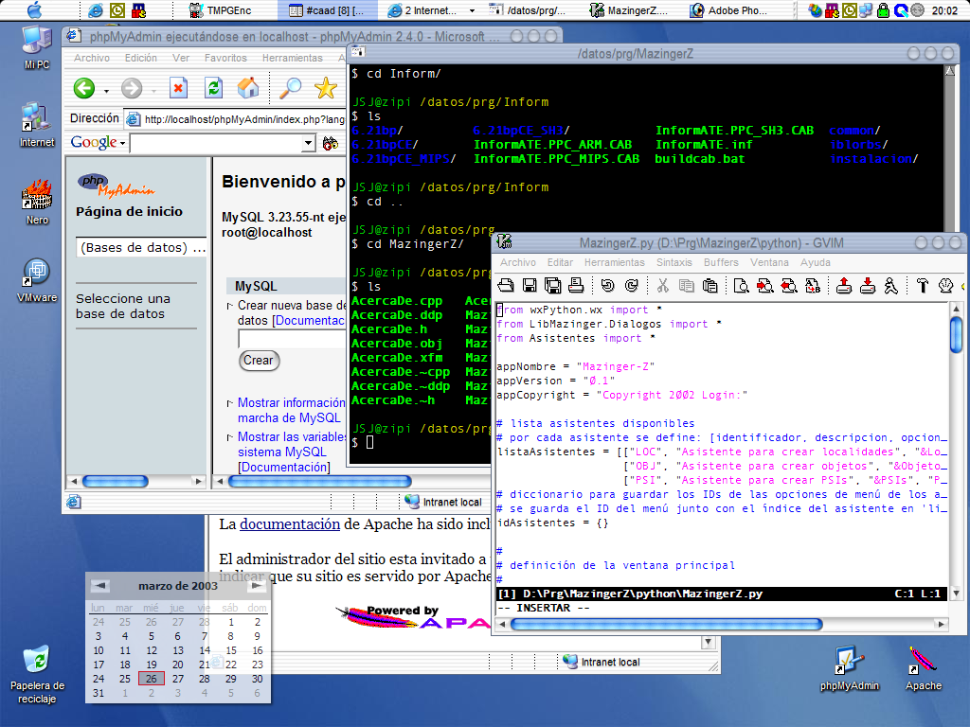Follow the documentación link on the Apache page

pos(290,524)
